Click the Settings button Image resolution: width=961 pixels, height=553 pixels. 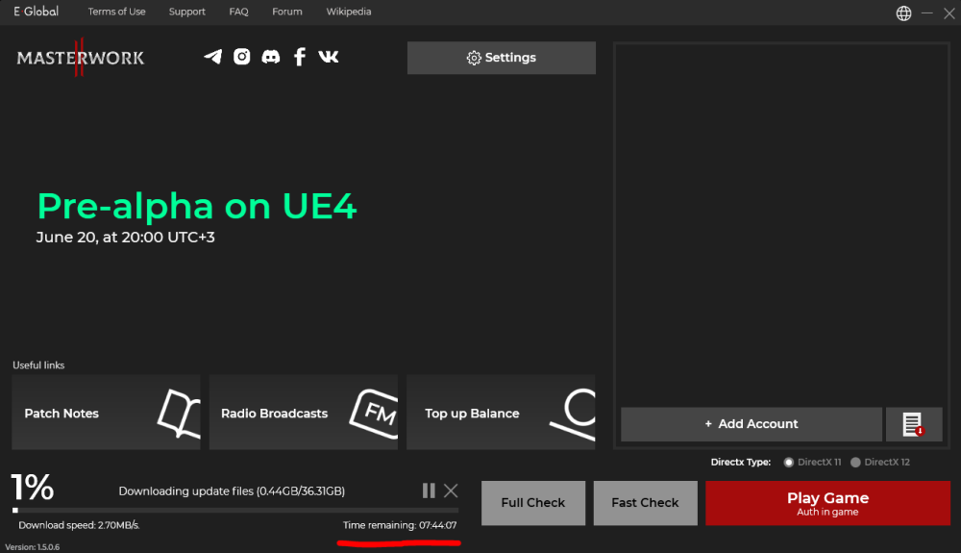coord(501,58)
